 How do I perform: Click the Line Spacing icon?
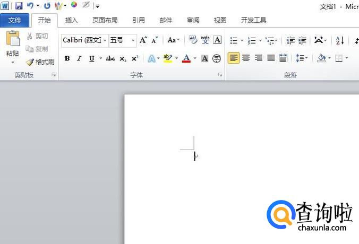tap(301, 58)
